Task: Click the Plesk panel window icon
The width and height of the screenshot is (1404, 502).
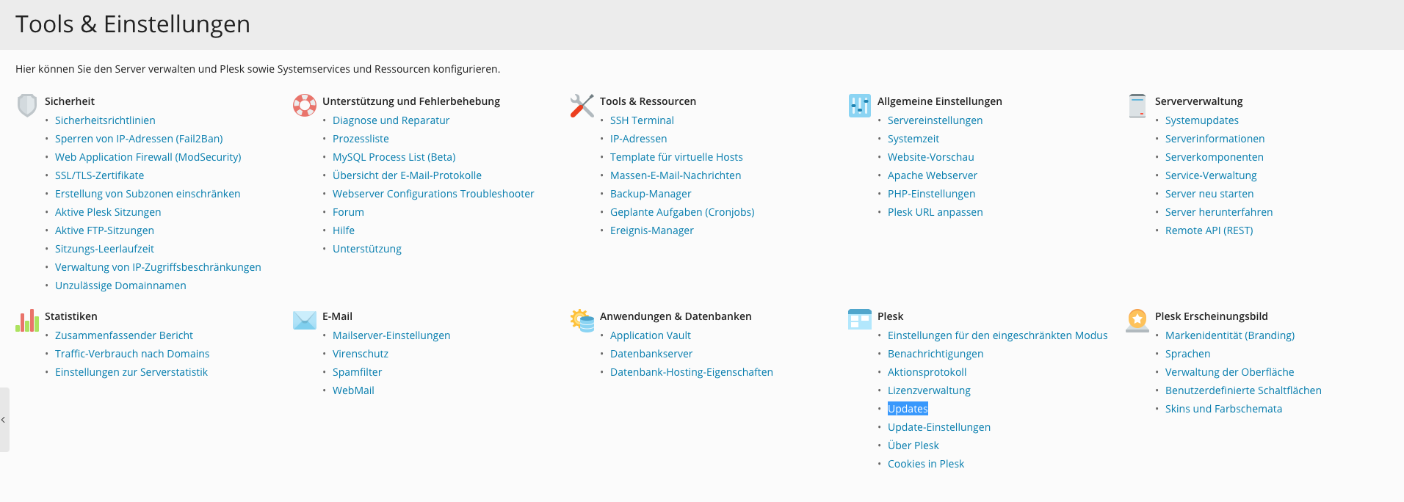Action: pos(860,320)
